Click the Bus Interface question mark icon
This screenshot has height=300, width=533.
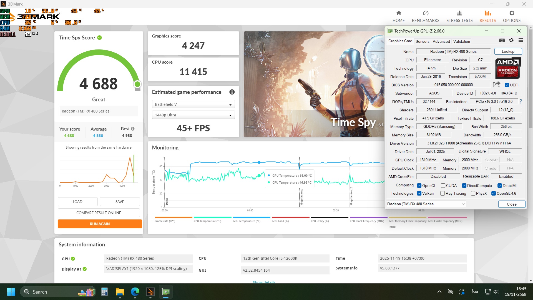[x=521, y=101]
